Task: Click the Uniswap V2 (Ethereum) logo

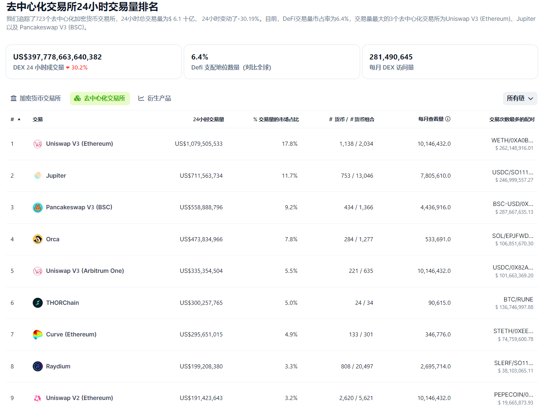Action: tap(38, 398)
